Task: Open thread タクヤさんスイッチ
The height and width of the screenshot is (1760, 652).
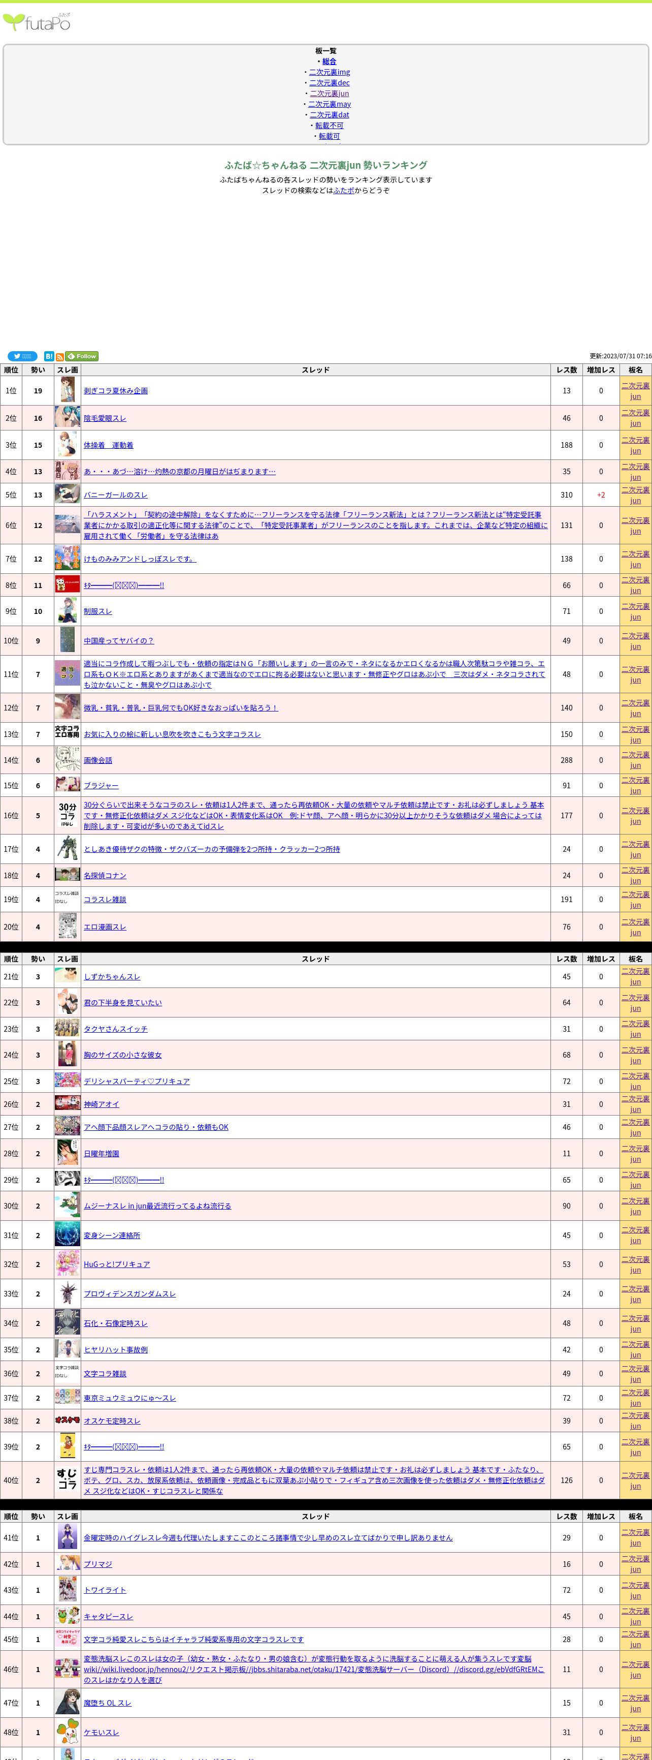Action: click(115, 1029)
